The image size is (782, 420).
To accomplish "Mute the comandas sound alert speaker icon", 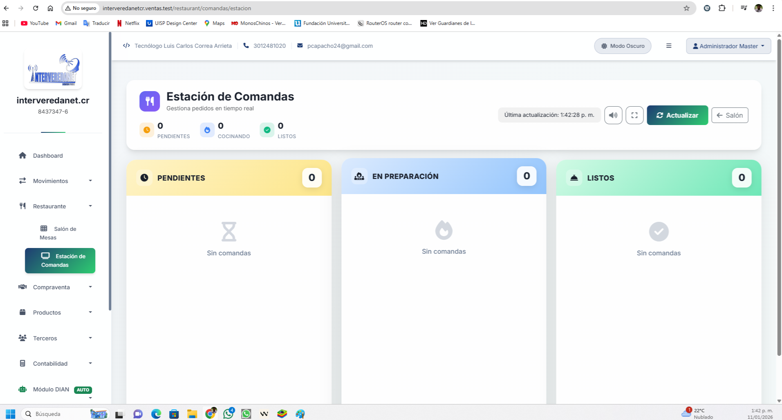I will 613,115.
